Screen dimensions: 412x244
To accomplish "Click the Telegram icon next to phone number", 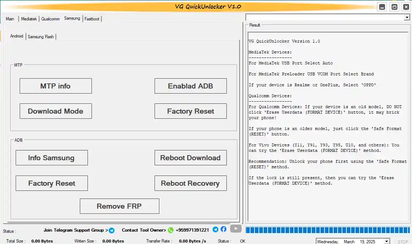I will tap(215, 229).
